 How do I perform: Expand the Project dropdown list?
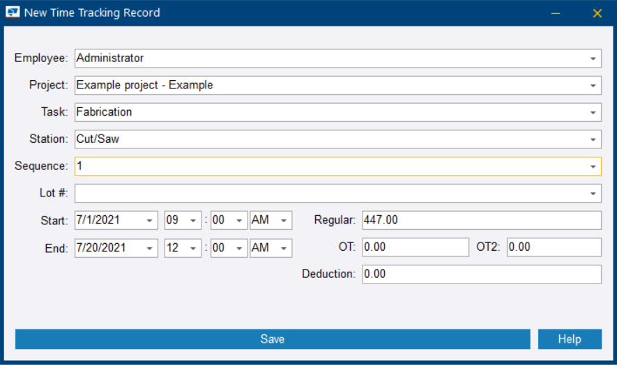click(593, 86)
